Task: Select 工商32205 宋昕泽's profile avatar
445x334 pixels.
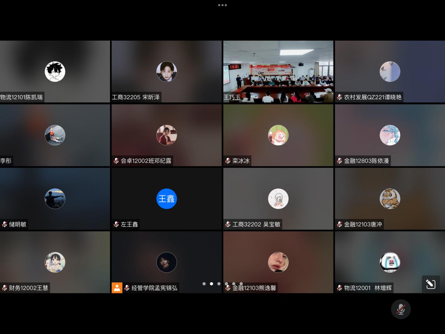Action: coord(167,72)
